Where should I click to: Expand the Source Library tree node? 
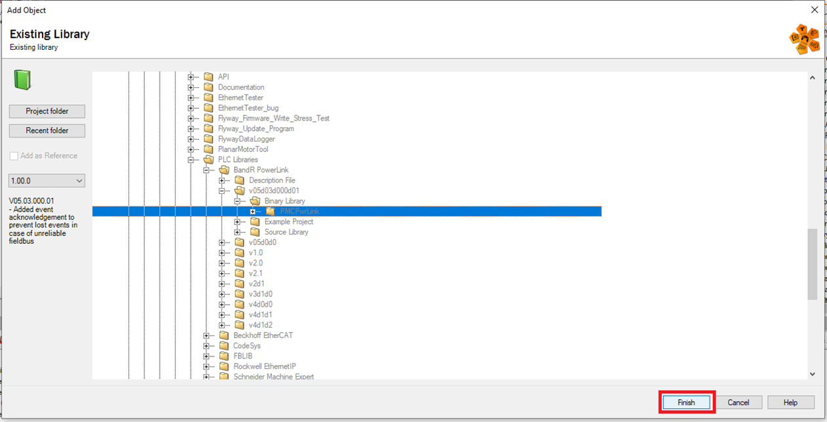pos(237,233)
